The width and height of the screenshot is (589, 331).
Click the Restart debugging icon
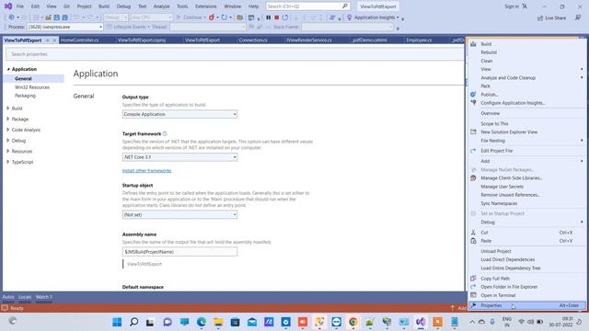click(x=285, y=17)
